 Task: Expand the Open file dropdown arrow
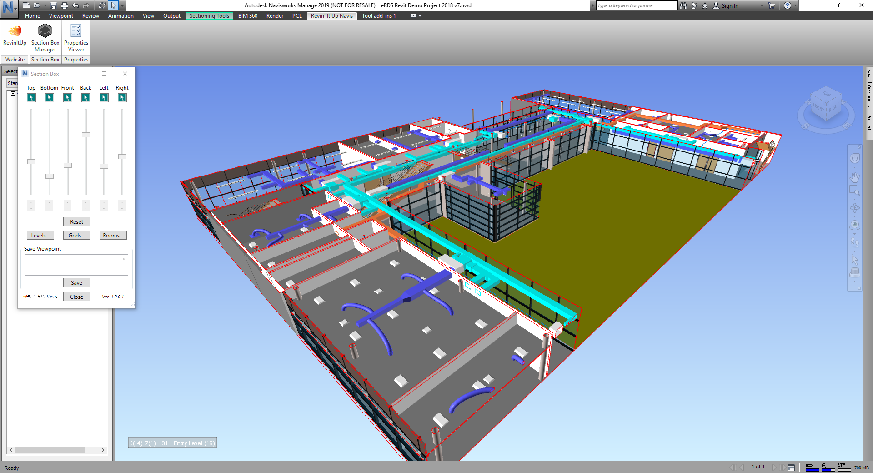point(45,5)
